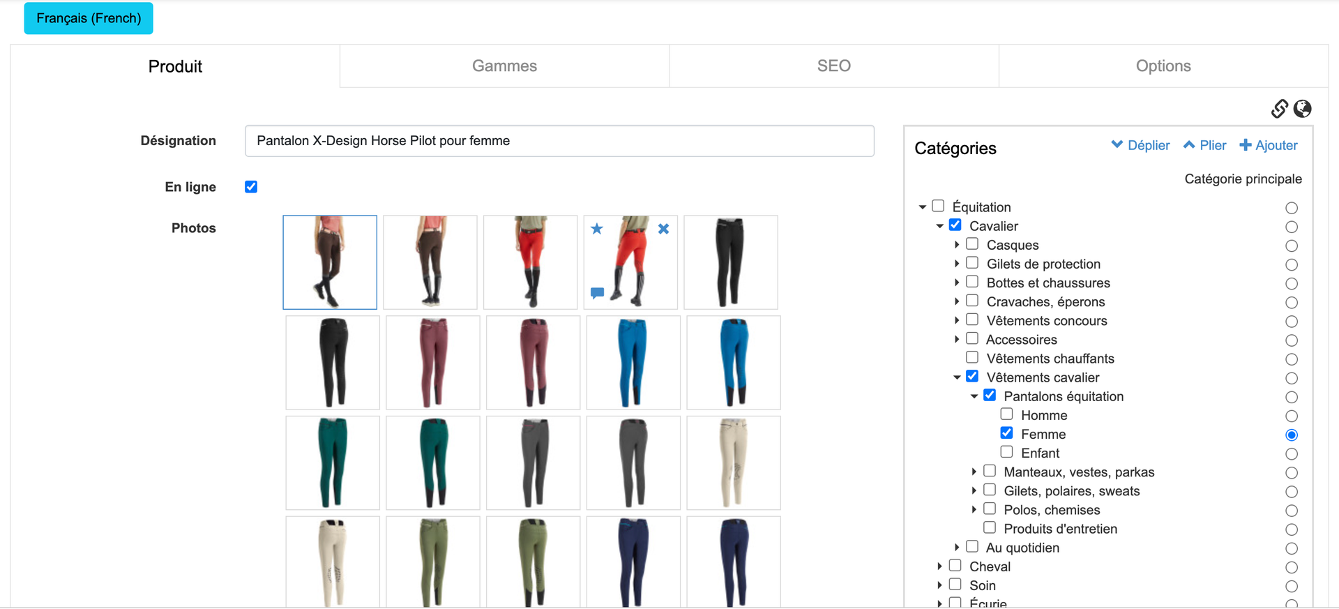Click Plier to fold all categories
This screenshot has width=1339, height=609.
tap(1205, 145)
